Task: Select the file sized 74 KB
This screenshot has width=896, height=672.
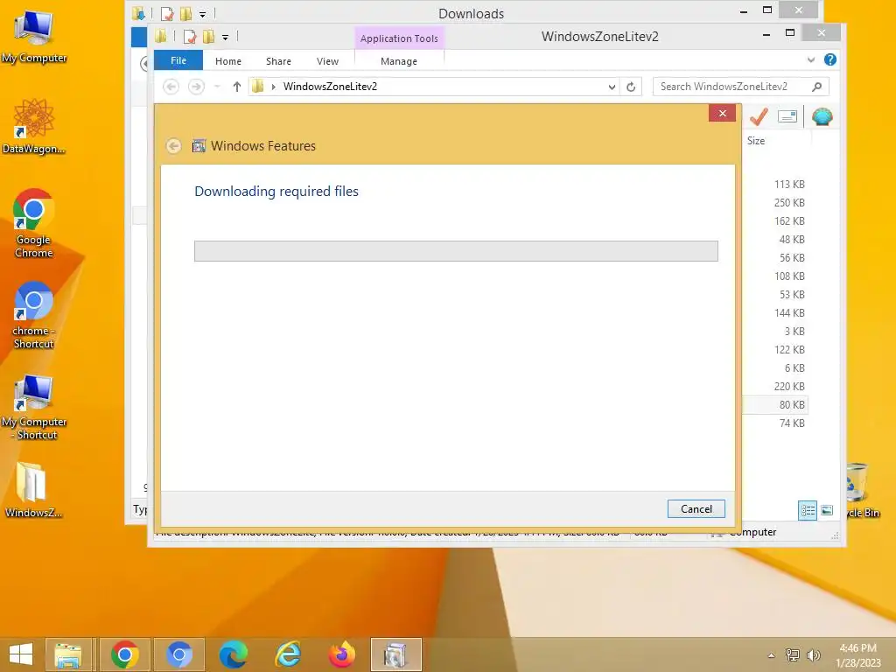Action: (791, 423)
